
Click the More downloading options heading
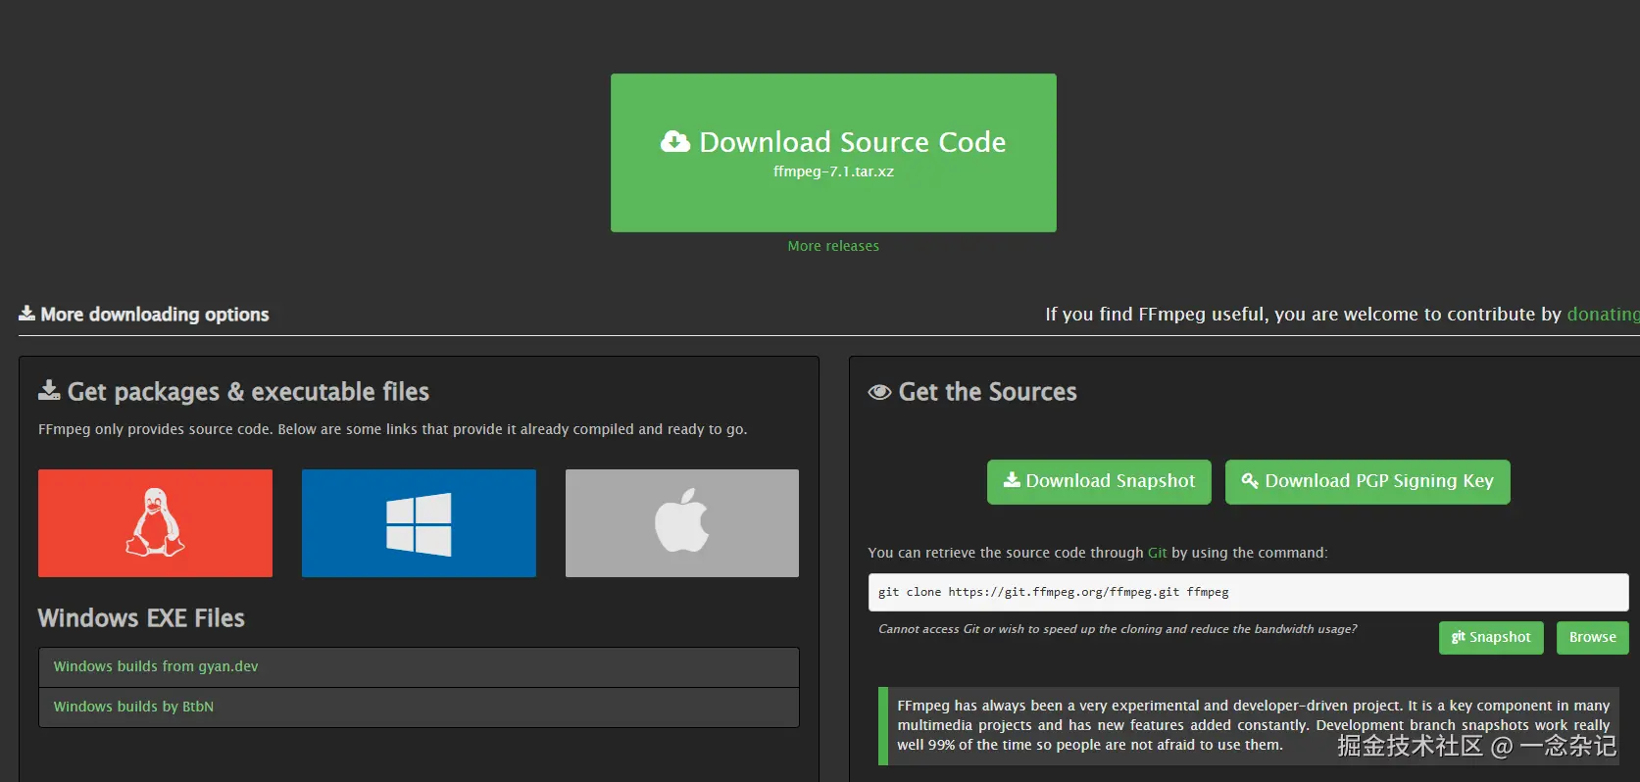click(x=155, y=315)
